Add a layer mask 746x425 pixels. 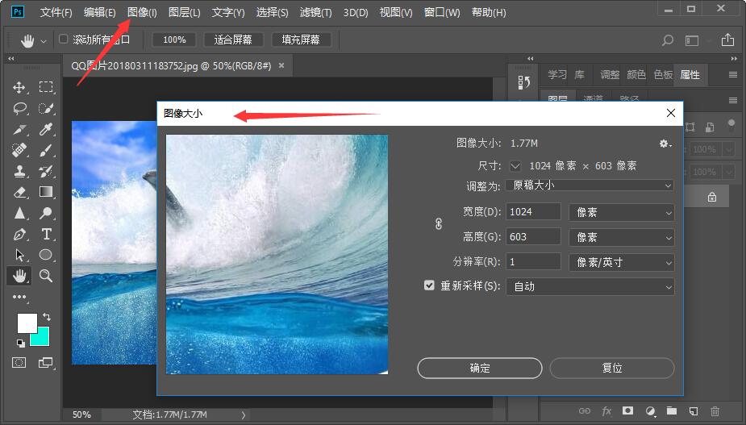(628, 410)
